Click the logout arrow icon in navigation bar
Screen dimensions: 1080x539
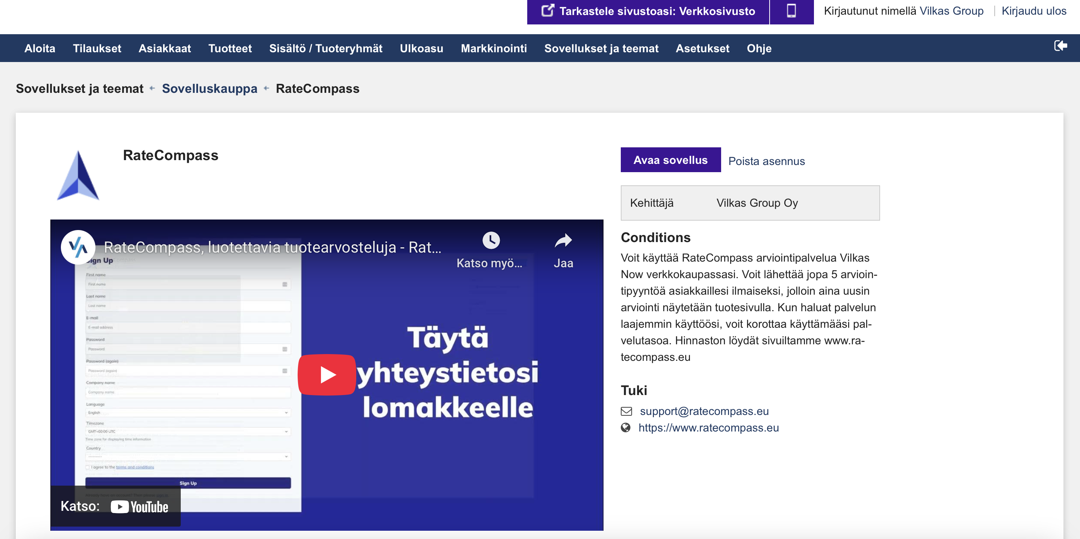tap(1061, 46)
